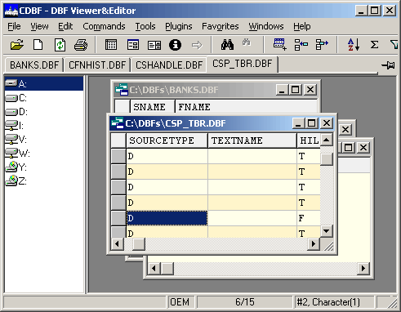Open the Tools menu

[145, 26]
